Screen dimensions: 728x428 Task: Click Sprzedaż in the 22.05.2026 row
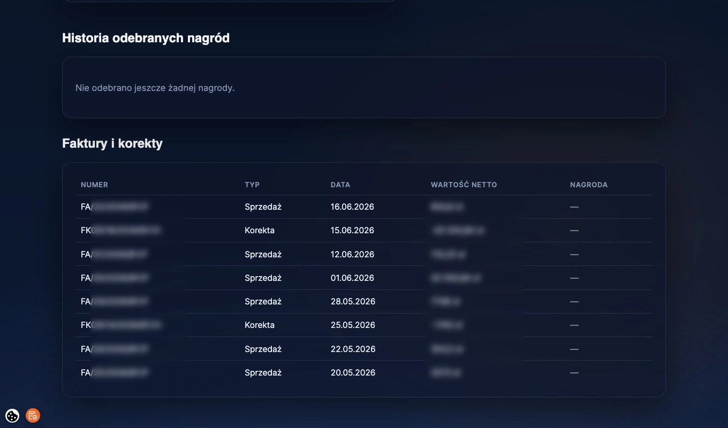click(263, 349)
